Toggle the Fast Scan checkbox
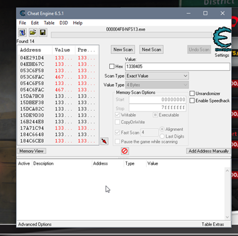The image size is (238, 236). coord(117,133)
